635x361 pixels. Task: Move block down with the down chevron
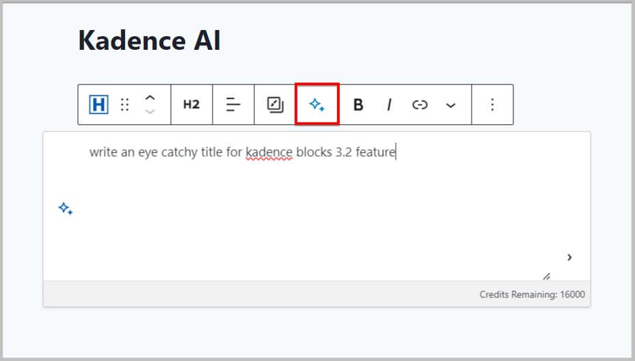coord(150,111)
